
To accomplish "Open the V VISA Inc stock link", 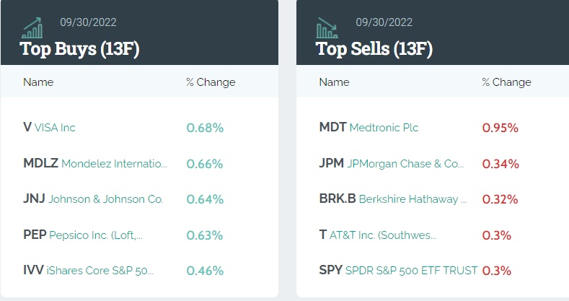I will point(49,128).
